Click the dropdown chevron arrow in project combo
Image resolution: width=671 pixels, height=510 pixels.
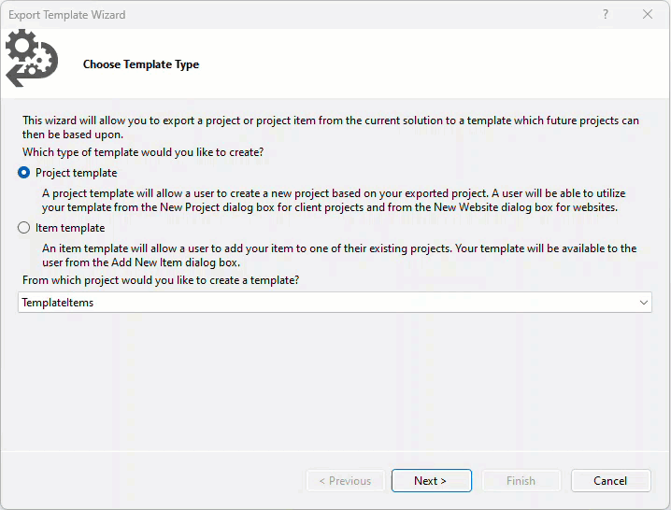643,303
